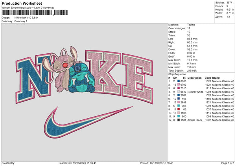Image resolution: width=236 pixels, height=166 pixels.
Task: Click the 'Down:' label
Action: coord(172,49)
